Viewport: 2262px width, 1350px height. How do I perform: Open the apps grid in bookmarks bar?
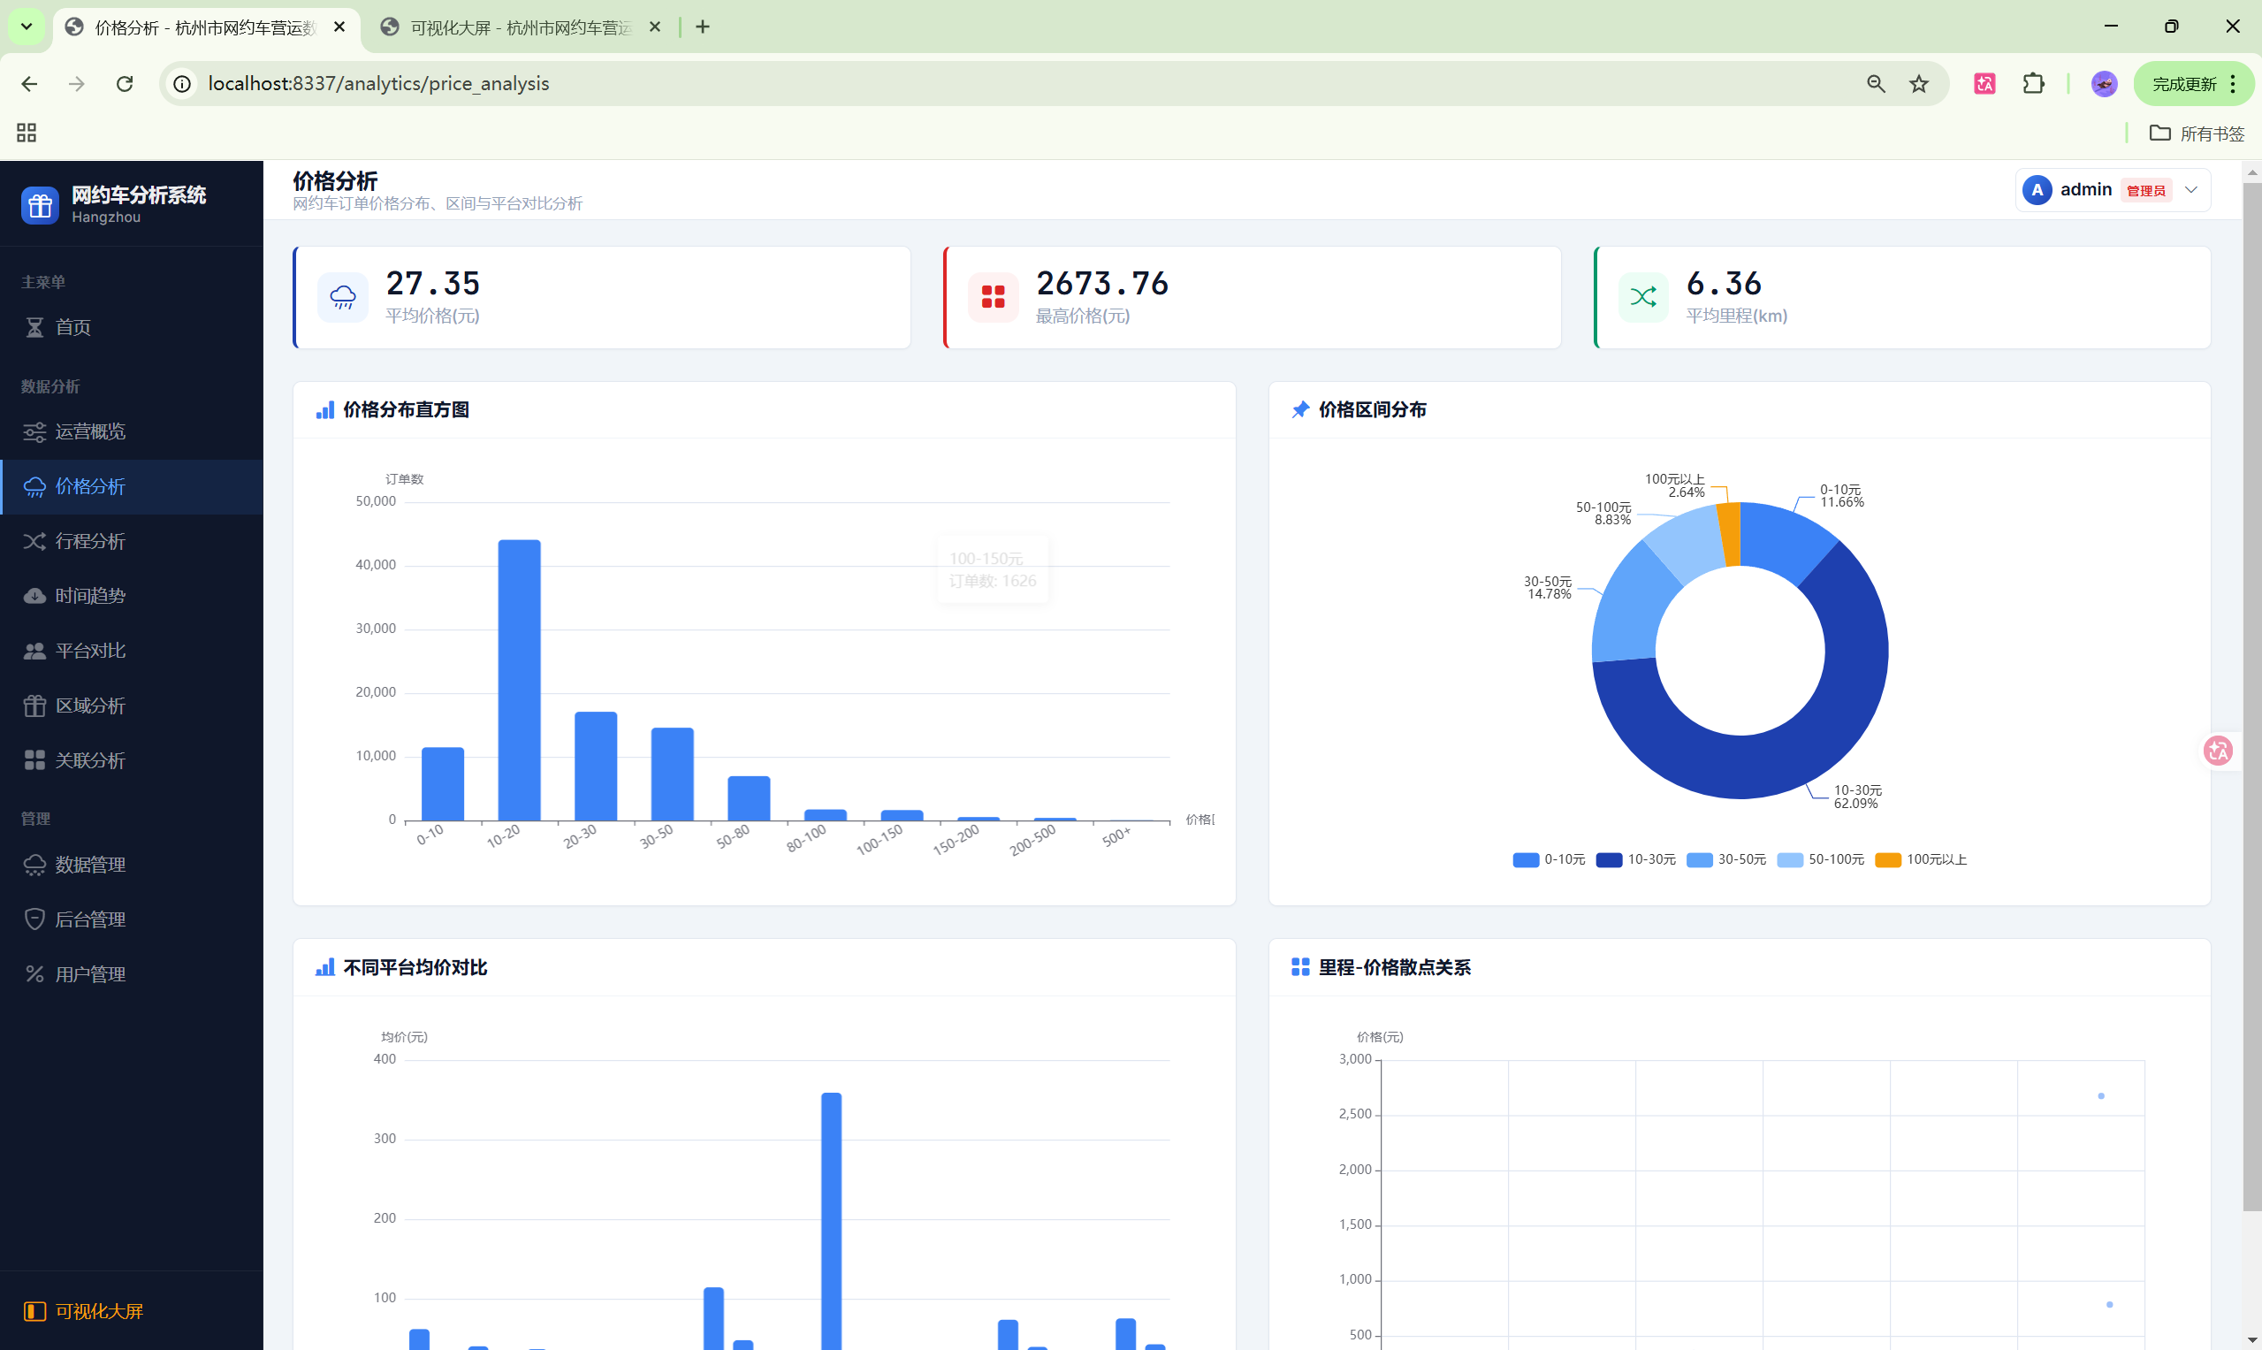27,133
